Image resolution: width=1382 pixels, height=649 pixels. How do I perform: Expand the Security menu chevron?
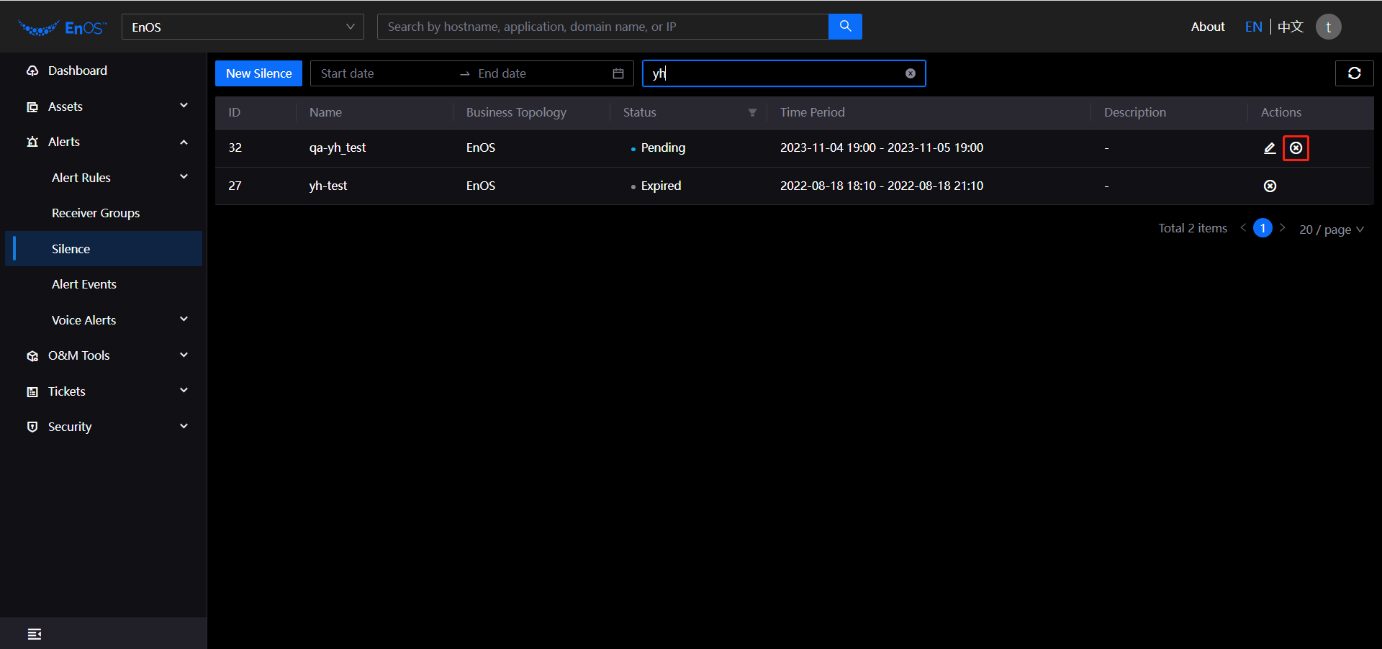184,427
